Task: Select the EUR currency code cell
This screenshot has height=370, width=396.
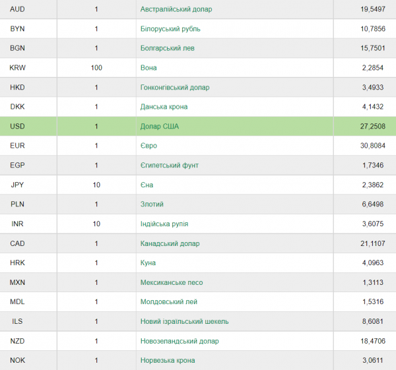Action: 28,146
